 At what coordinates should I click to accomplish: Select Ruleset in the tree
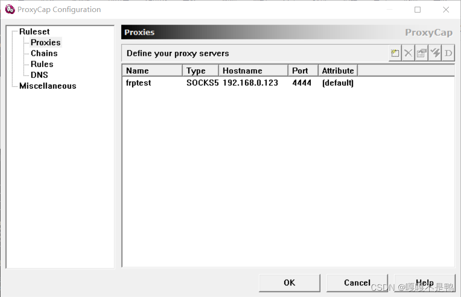pos(34,32)
